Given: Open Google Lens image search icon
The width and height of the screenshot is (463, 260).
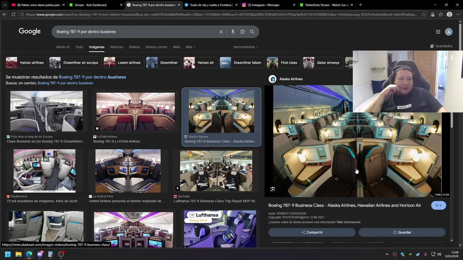Looking at the screenshot, I should (242, 32).
